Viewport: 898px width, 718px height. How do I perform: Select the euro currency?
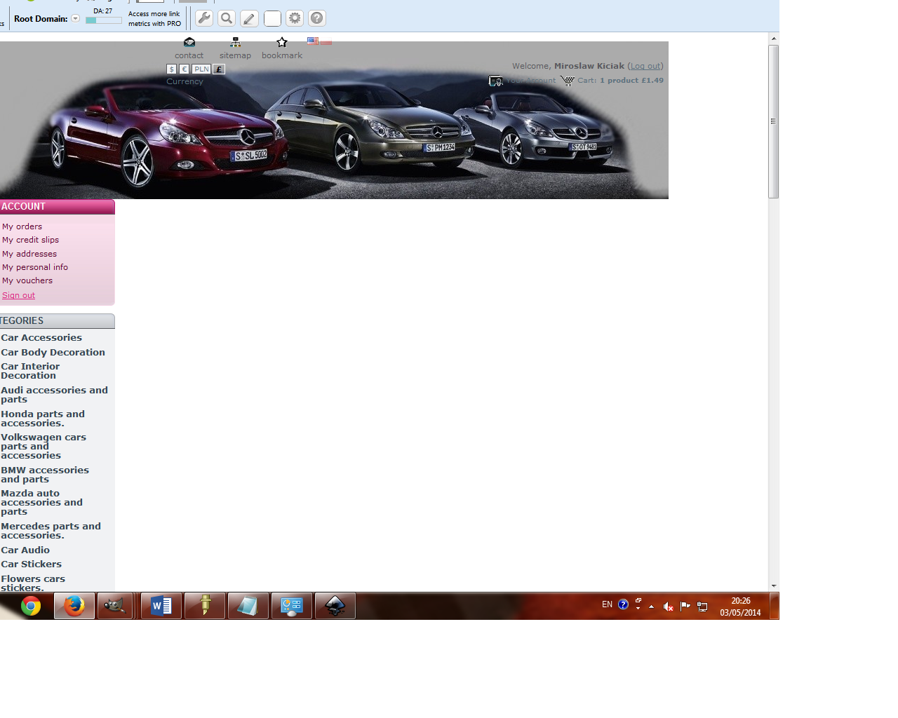point(185,69)
